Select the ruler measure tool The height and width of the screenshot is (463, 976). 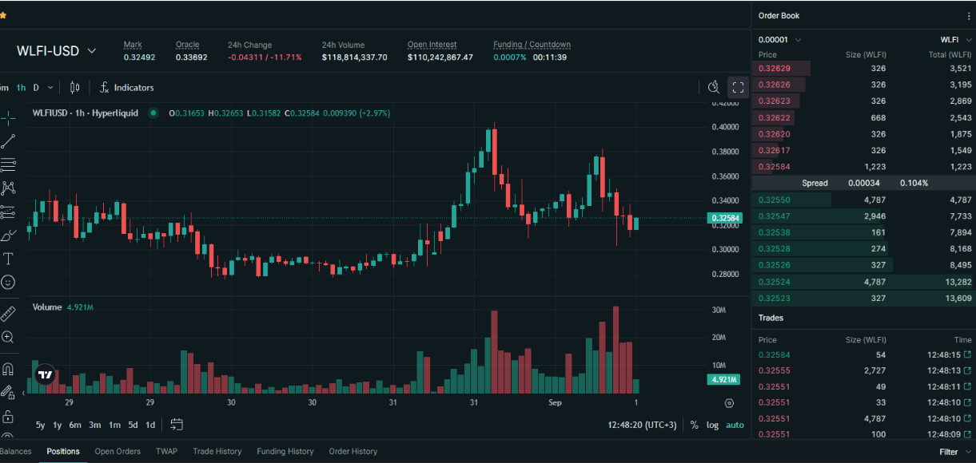pyautogui.click(x=8, y=313)
